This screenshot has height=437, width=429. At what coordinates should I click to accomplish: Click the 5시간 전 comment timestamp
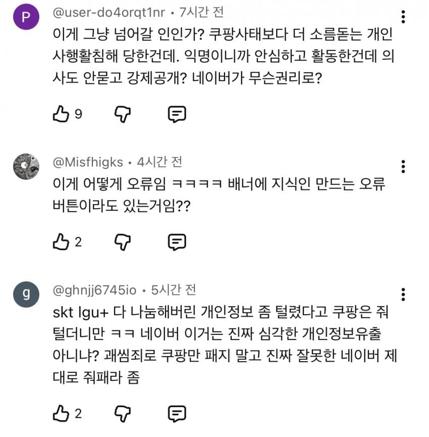click(x=173, y=289)
